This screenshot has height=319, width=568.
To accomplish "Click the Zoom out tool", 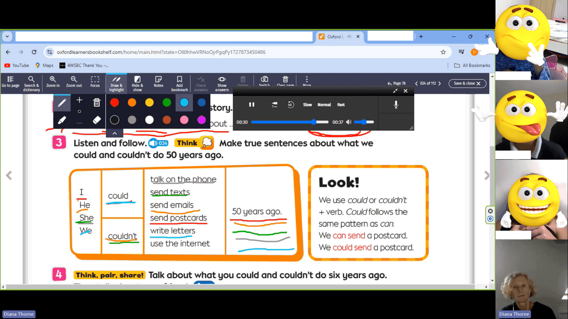I will click(x=74, y=82).
